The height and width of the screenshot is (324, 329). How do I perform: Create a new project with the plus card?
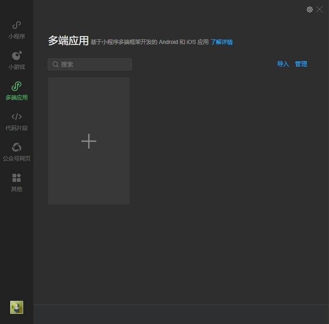tap(89, 141)
